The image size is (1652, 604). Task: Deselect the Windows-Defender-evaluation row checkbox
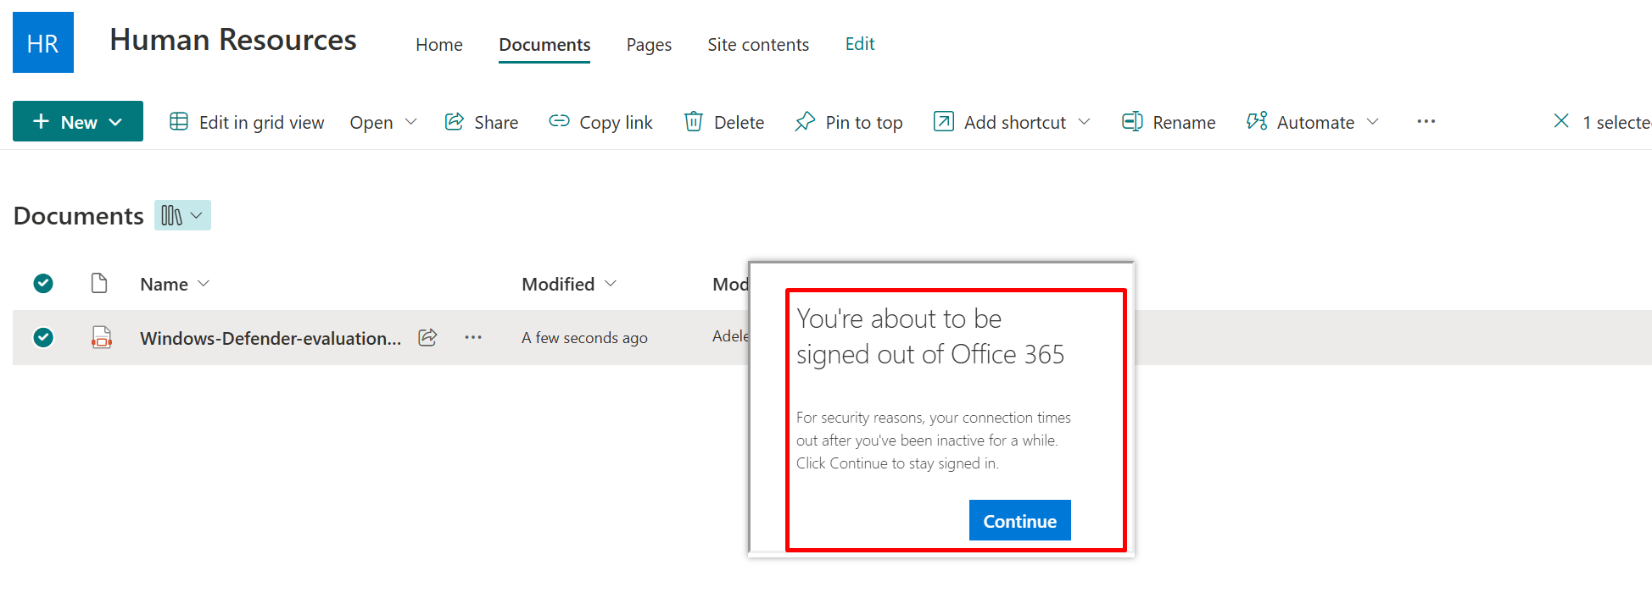(x=43, y=337)
